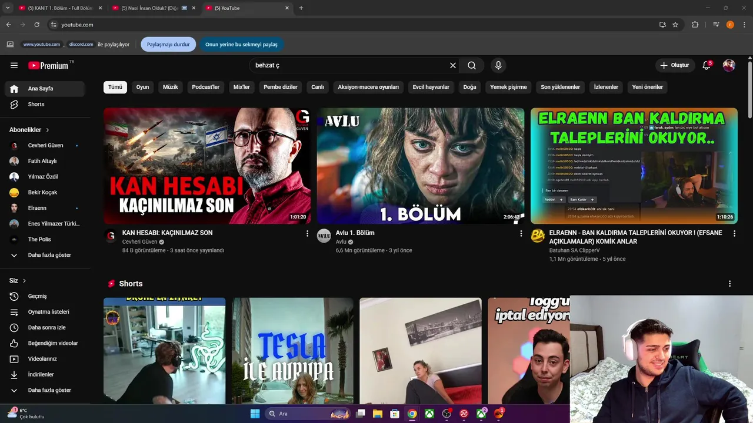Select the Canlı filter chip

318,87
